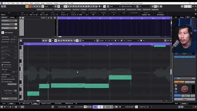Open the Zoom mode dropdown in sample editor
Viewport: 197px width, 111px height.
click(103, 40)
